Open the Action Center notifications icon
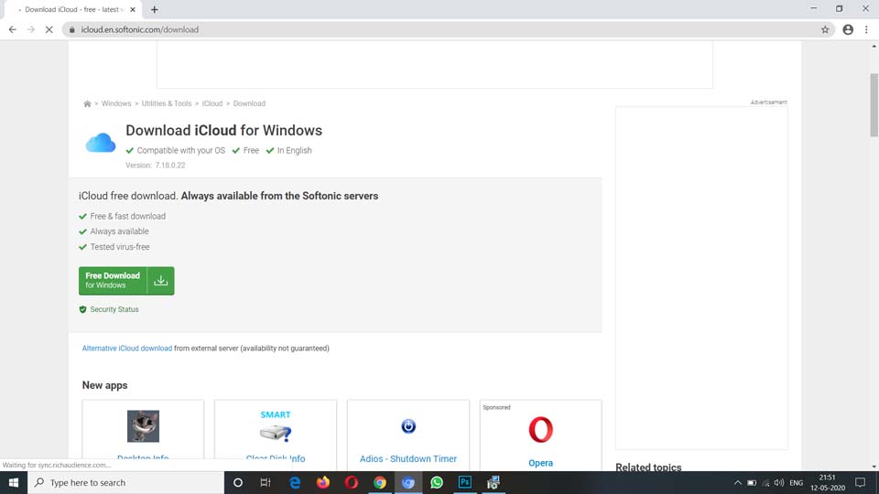 pyautogui.click(x=861, y=482)
